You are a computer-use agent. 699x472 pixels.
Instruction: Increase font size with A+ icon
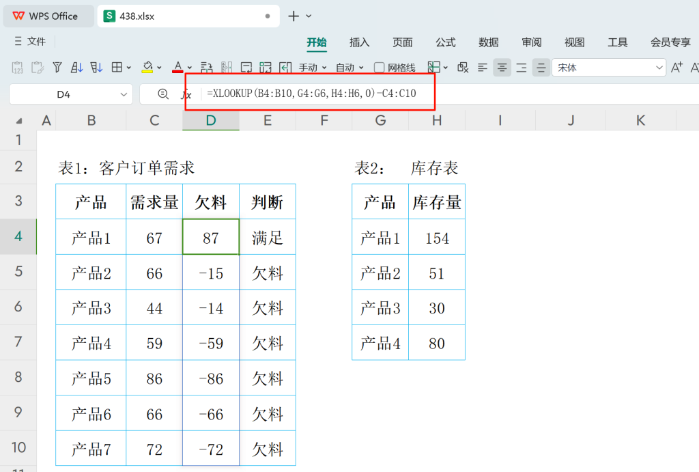coord(676,68)
